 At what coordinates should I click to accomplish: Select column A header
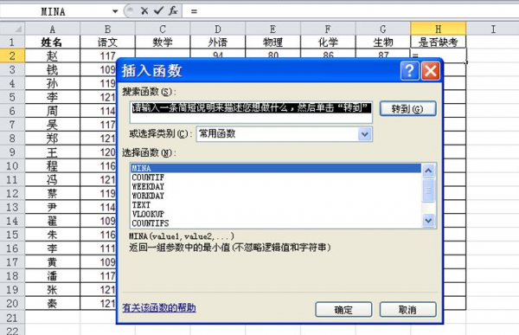(x=52, y=29)
